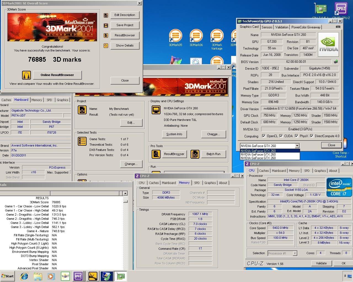Click the Show Details button
The width and height of the screenshot is (353, 282).
tap(125, 45)
